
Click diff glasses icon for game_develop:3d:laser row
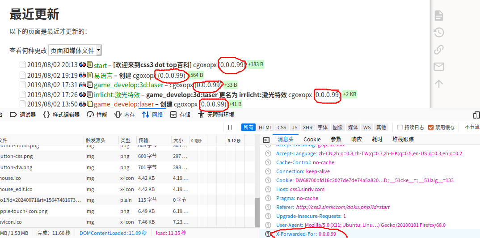pyautogui.click(x=83, y=85)
